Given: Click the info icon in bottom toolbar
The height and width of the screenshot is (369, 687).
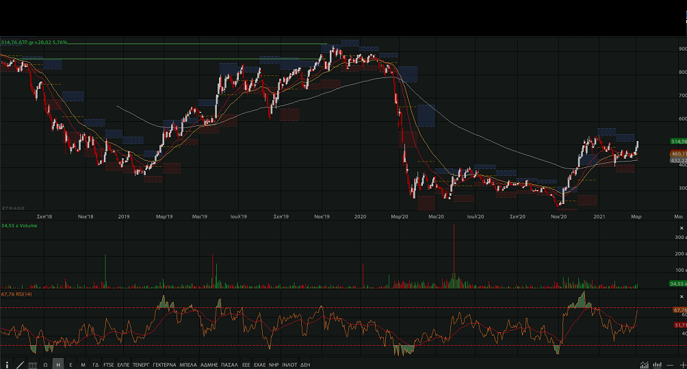Looking at the screenshot, I should pyautogui.click(x=8, y=365).
